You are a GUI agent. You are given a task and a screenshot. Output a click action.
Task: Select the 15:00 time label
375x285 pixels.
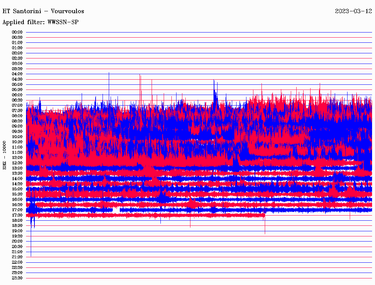(x=17, y=189)
